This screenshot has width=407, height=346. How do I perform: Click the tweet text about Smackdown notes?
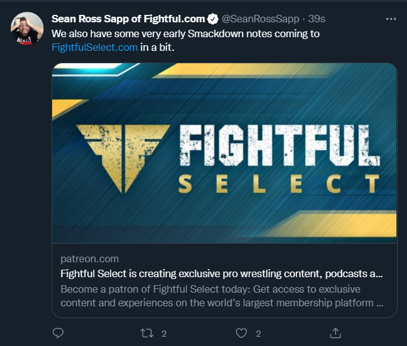(x=185, y=33)
